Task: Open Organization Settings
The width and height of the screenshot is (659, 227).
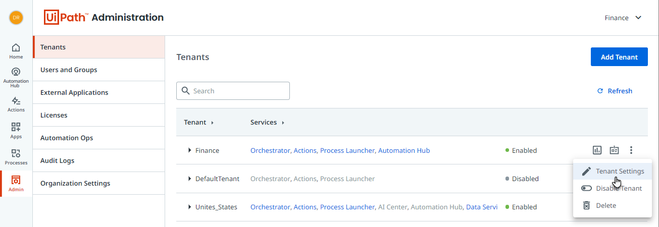Action: (99, 183)
